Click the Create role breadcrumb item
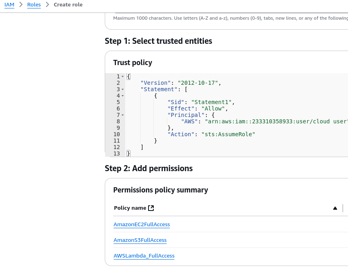This screenshot has height=270, width=348. 68,5
